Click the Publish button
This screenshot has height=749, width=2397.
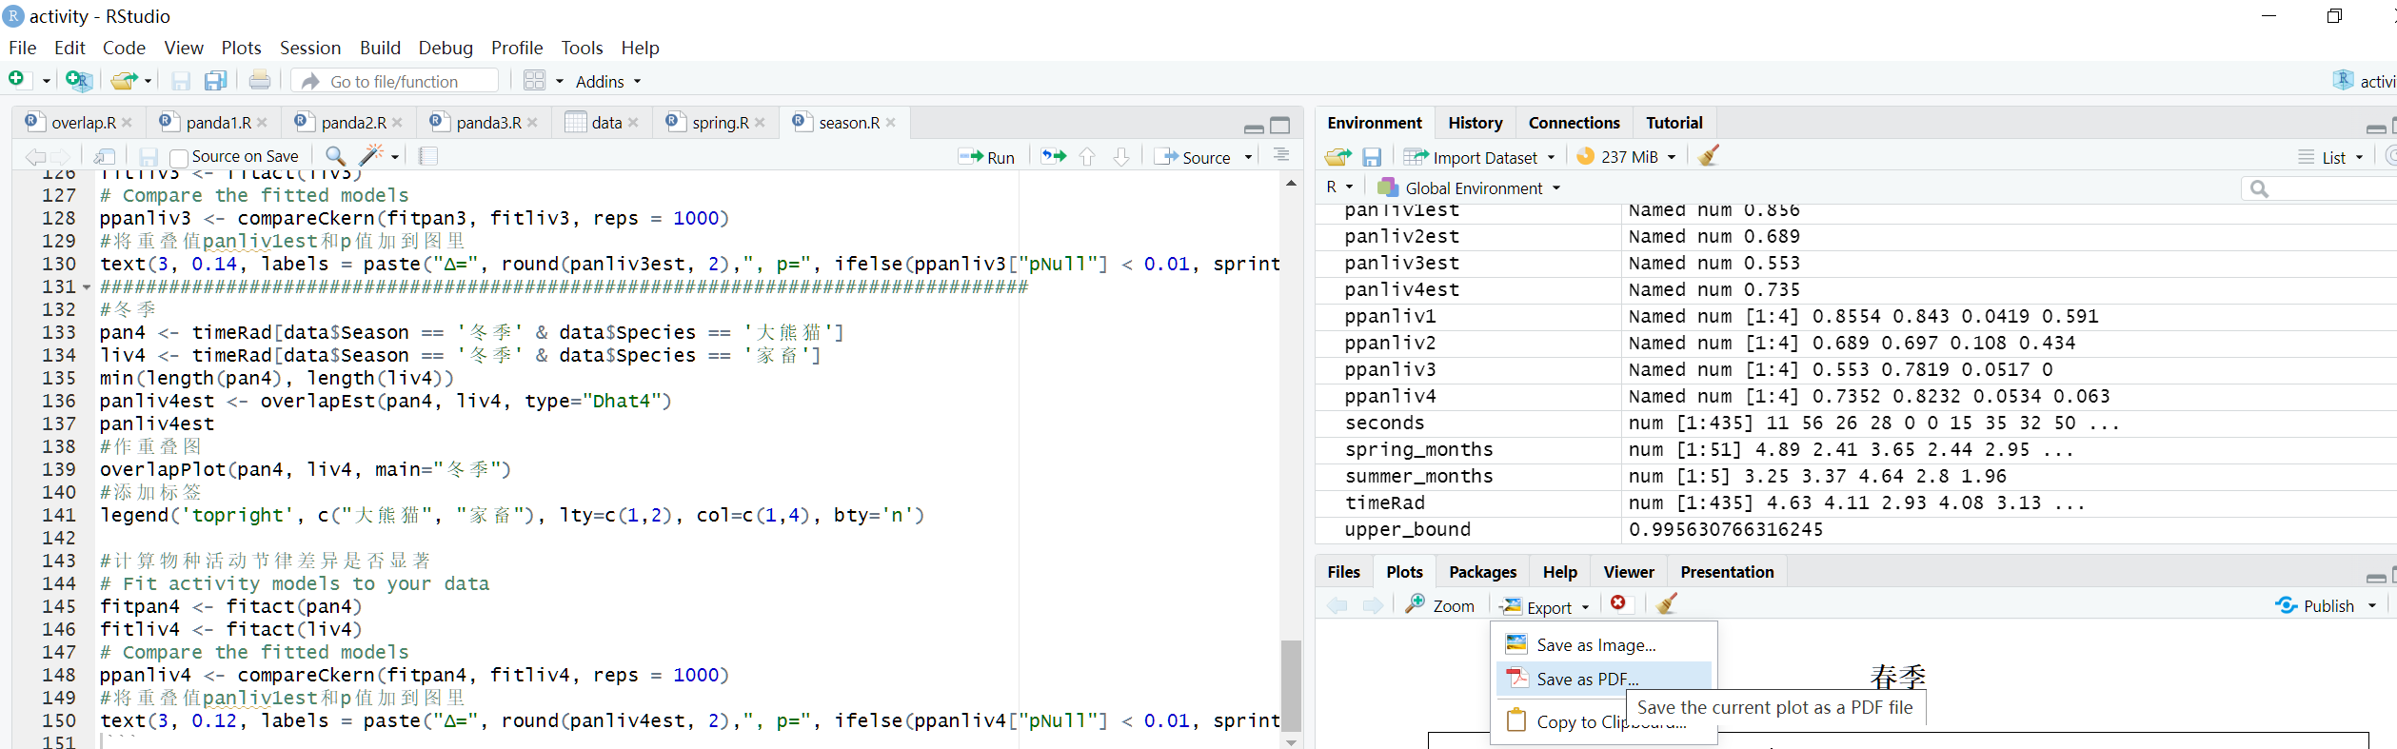pyautogui.click(x=2314, y=606)
